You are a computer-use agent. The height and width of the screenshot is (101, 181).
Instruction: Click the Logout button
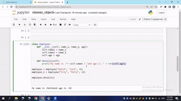[x=161, y=13]
